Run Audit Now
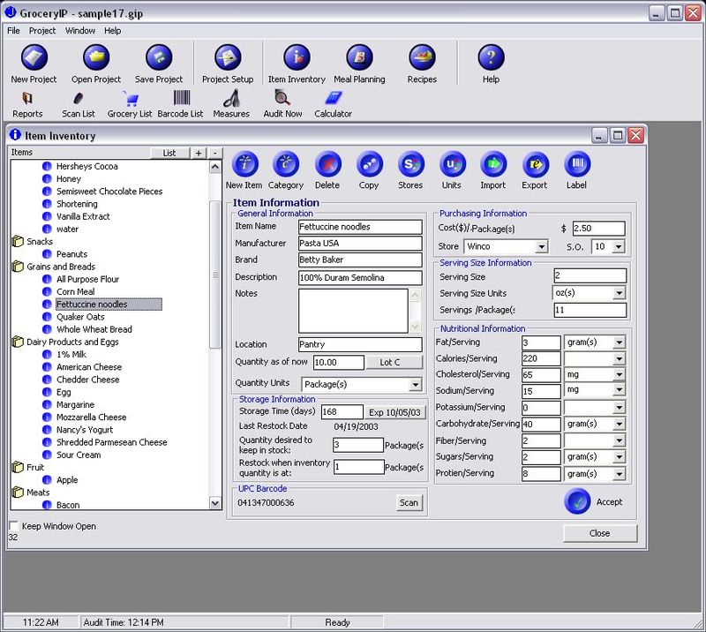706x632 pixels. (282, 98)
